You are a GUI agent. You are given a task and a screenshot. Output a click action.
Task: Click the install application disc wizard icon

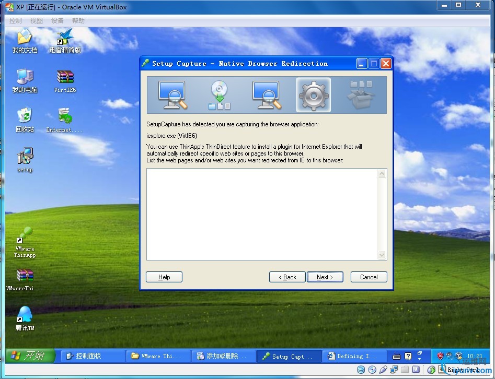(220, 95)
